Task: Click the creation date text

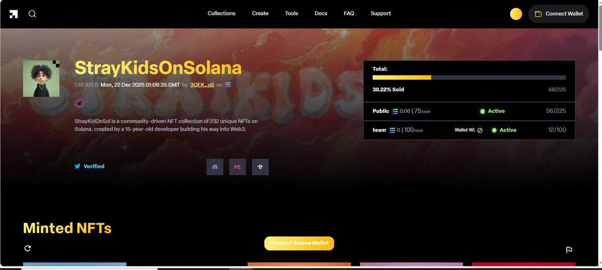Action: (140, 85)
